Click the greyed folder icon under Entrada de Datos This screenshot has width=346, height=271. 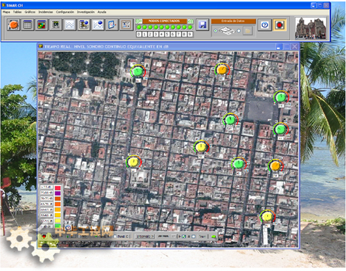point(248,30)
